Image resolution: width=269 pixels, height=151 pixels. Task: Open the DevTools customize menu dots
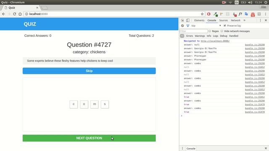click(x=260, y=21)
